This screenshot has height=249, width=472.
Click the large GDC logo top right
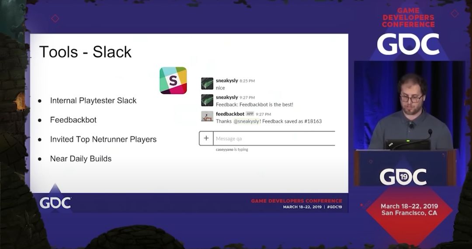pos(408,44)
